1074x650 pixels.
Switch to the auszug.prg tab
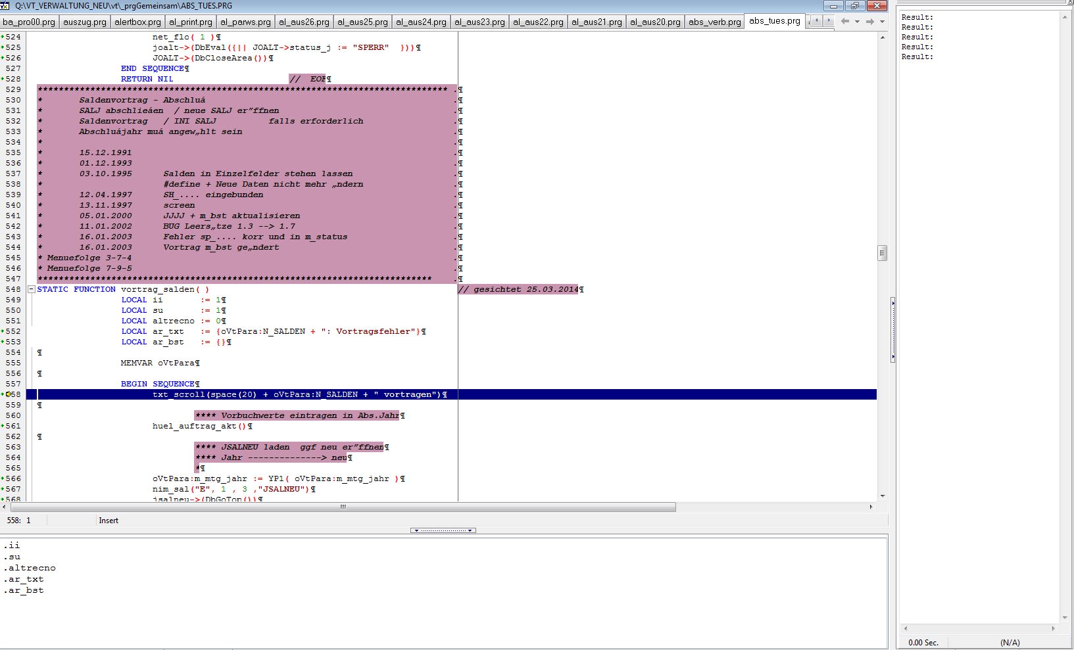coord(84,22)
